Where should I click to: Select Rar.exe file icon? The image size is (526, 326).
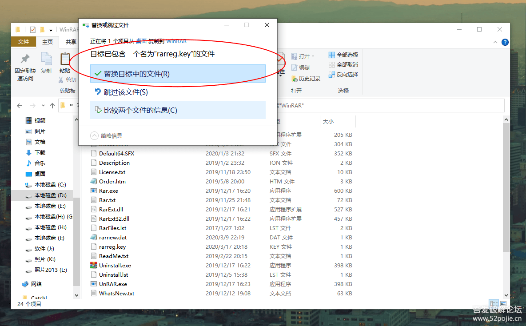[x=94, y=191]
